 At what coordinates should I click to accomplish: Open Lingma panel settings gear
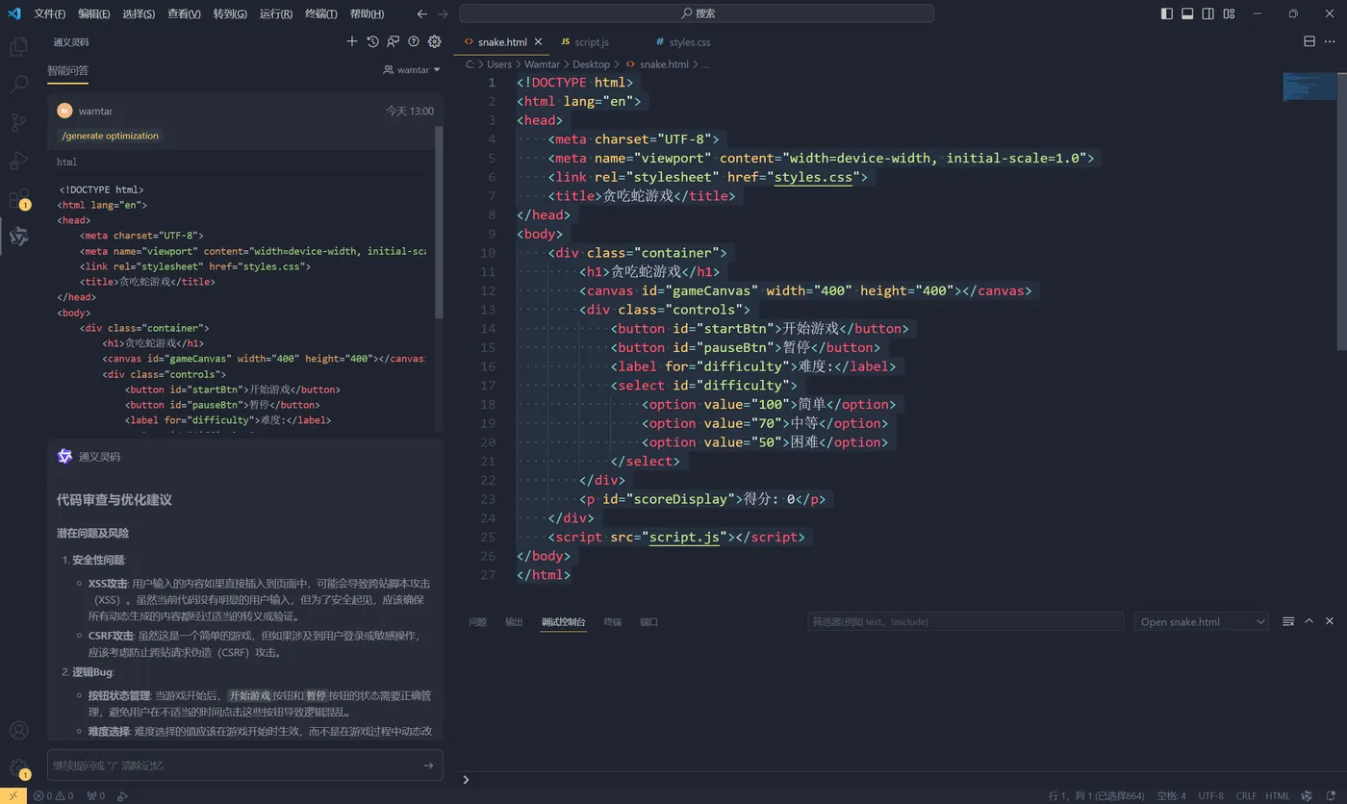(434, 41)
